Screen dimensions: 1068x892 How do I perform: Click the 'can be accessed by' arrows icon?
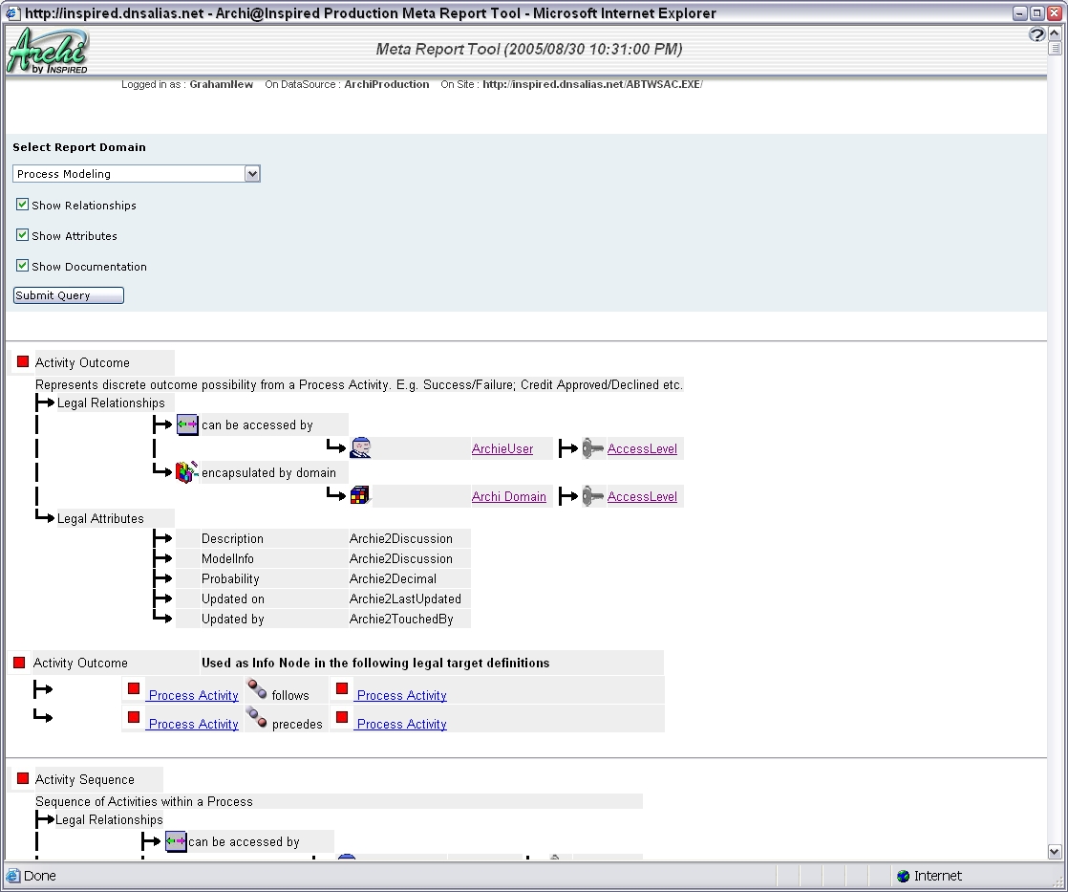click(187, 424)
